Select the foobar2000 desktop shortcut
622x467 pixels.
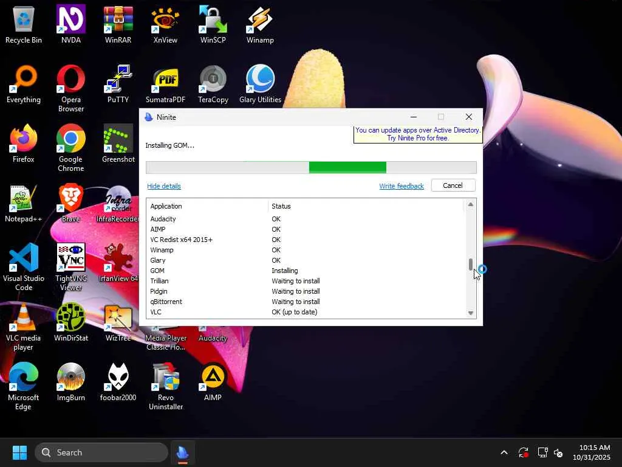[x=118, y=382]
